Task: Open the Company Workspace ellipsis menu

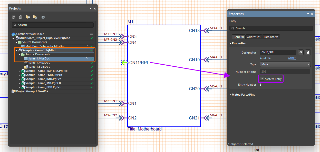Action: [x=91, y=34]
